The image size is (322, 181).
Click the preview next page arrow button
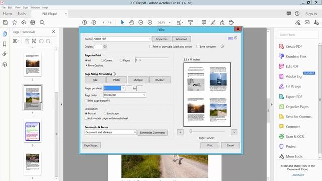point(234,132)
